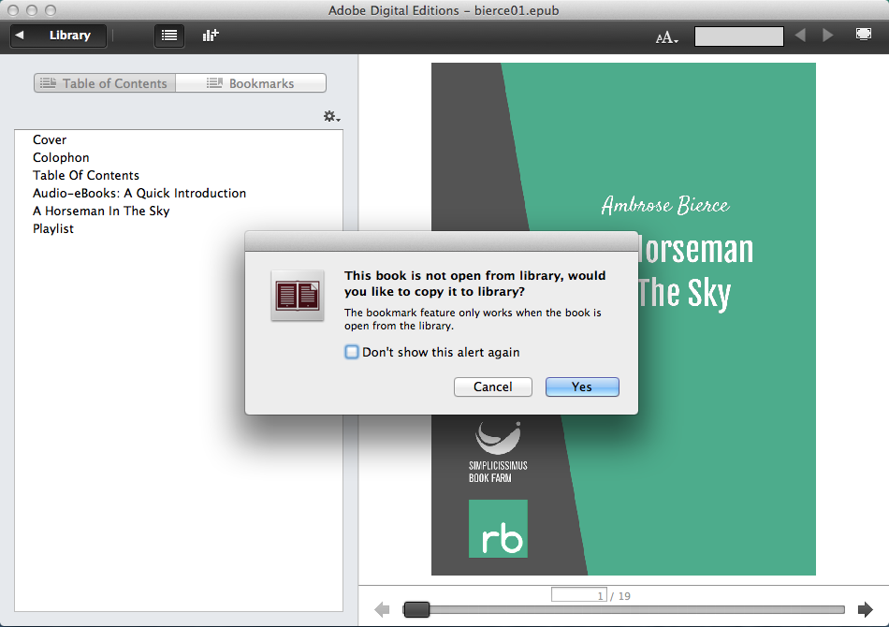Click Cancel in the copy dialog
The width and height of the screenshot is (889, 627).
point(492,386)
